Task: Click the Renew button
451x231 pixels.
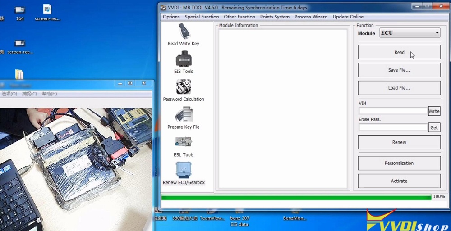Action: pyautogui.click(x=399, y=142)
